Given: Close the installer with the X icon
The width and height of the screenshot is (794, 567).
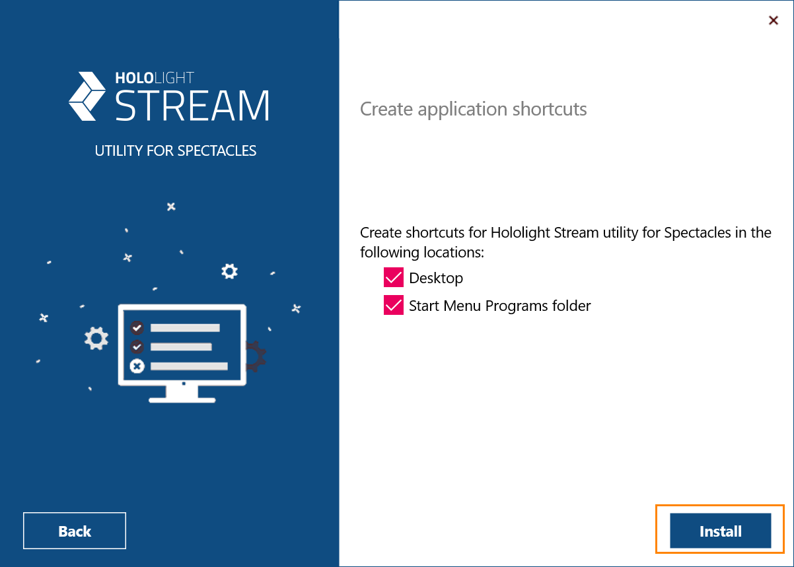Looking at the screenshot, I should [774, 20].
